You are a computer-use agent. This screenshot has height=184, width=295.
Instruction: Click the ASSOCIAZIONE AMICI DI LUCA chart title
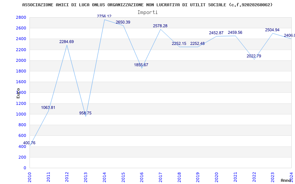point(147,5)
